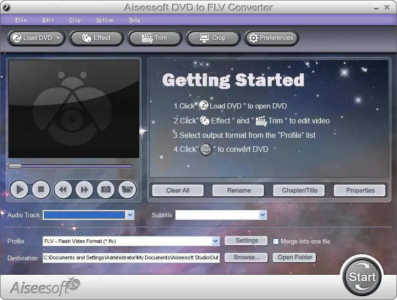
Task: Click the big Start convert button
Action: pos(362,277)
